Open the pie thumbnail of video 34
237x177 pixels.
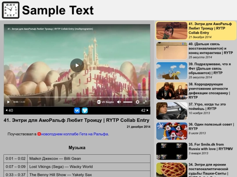[172, 170]
